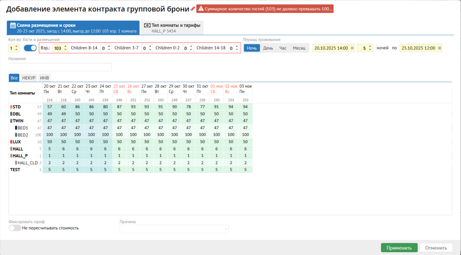Click the DBL cell for 20 окт showing 49
Viewport: 461px width, 255px height.
[x=49, y=114]
